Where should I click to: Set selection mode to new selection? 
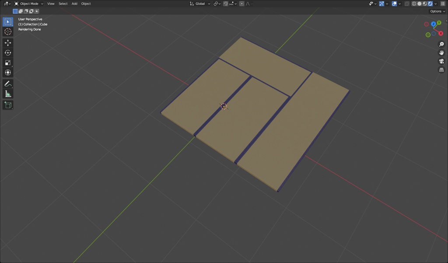click(15, 11)
